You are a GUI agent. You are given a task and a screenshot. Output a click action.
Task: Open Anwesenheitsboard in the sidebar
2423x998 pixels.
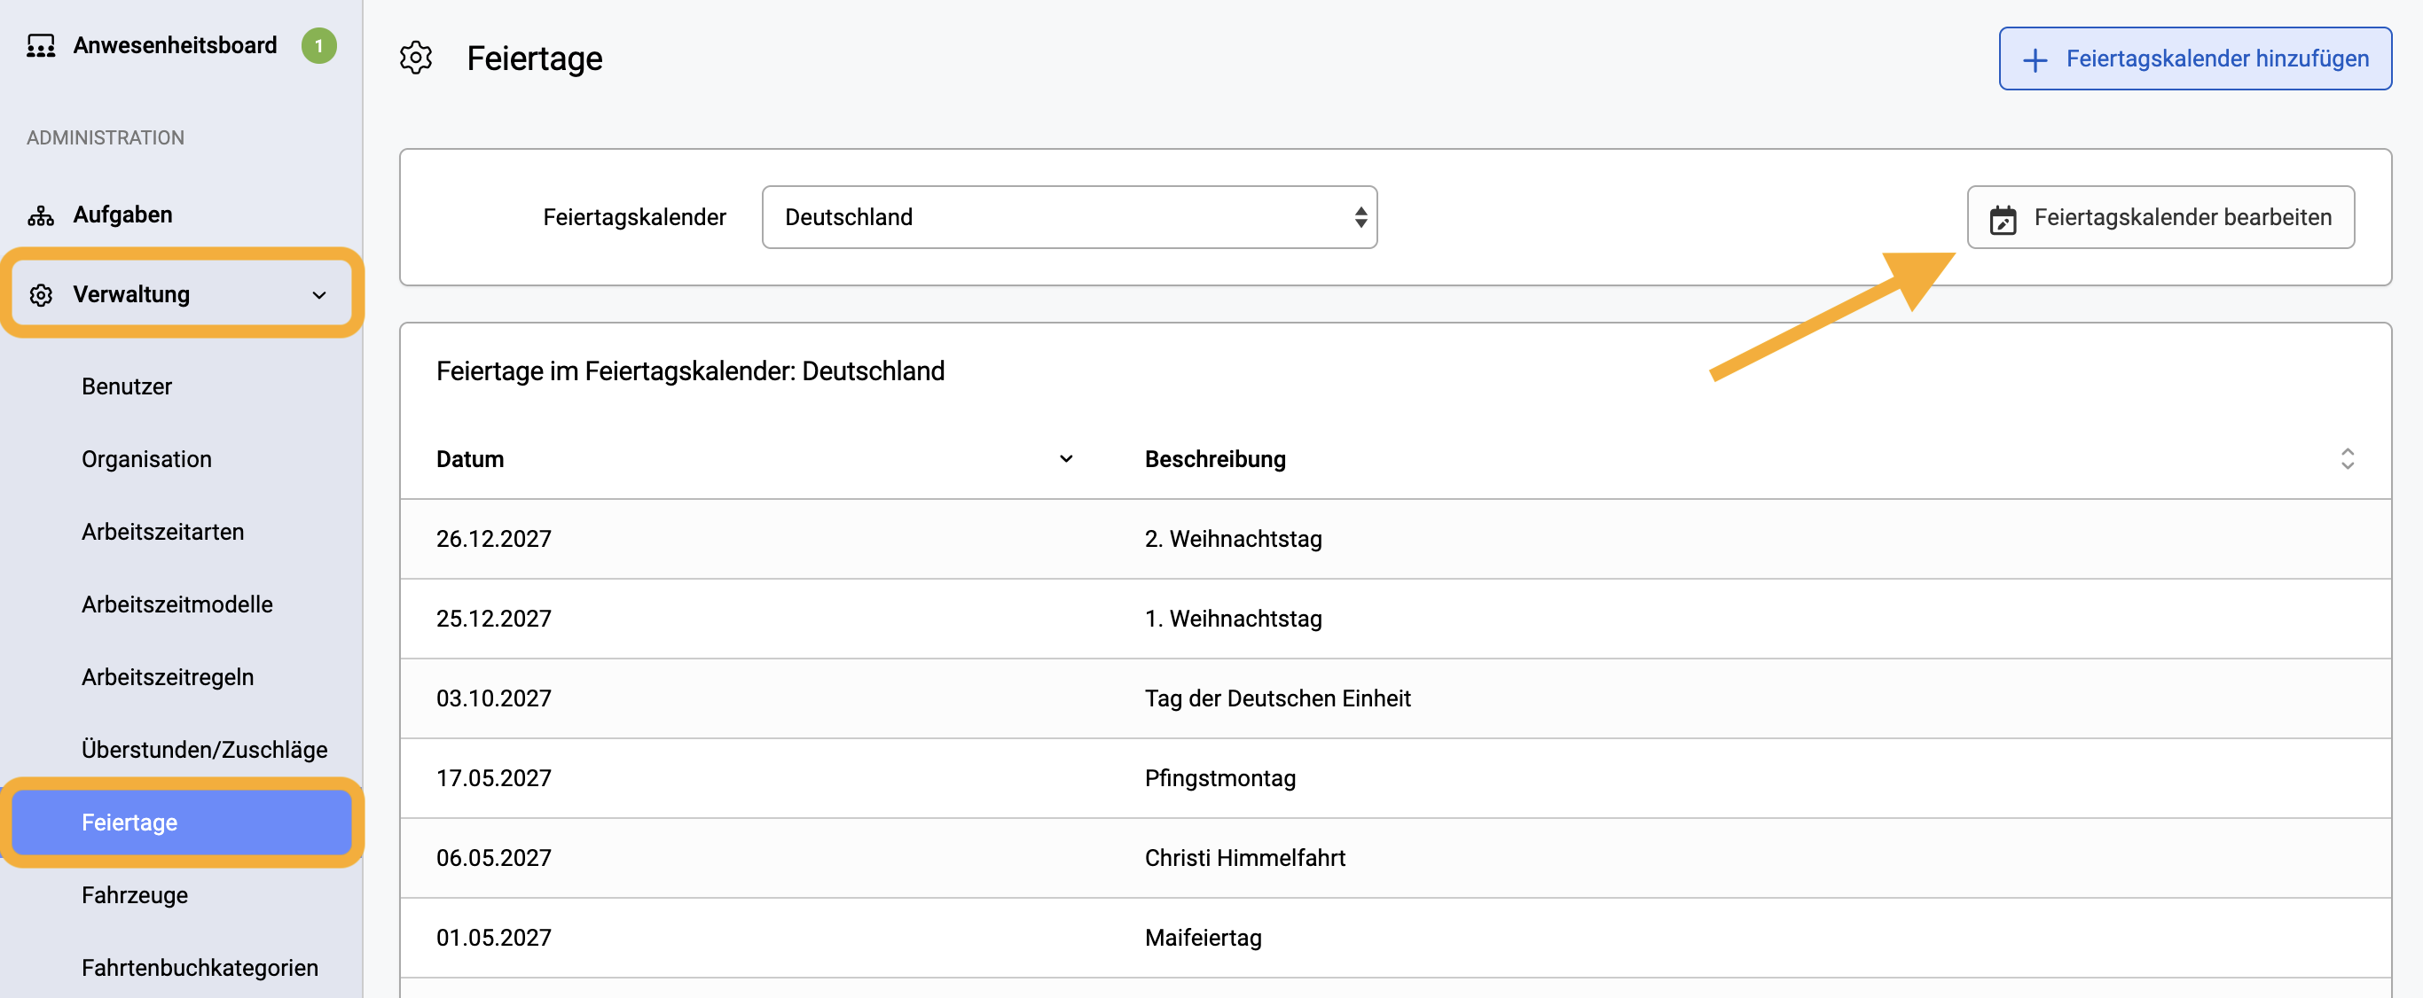pos(175,46)
